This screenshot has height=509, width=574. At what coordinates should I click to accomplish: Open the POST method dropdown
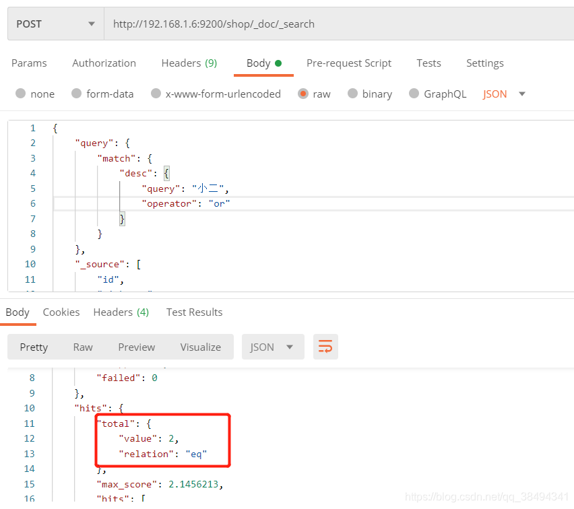point(55,24)
